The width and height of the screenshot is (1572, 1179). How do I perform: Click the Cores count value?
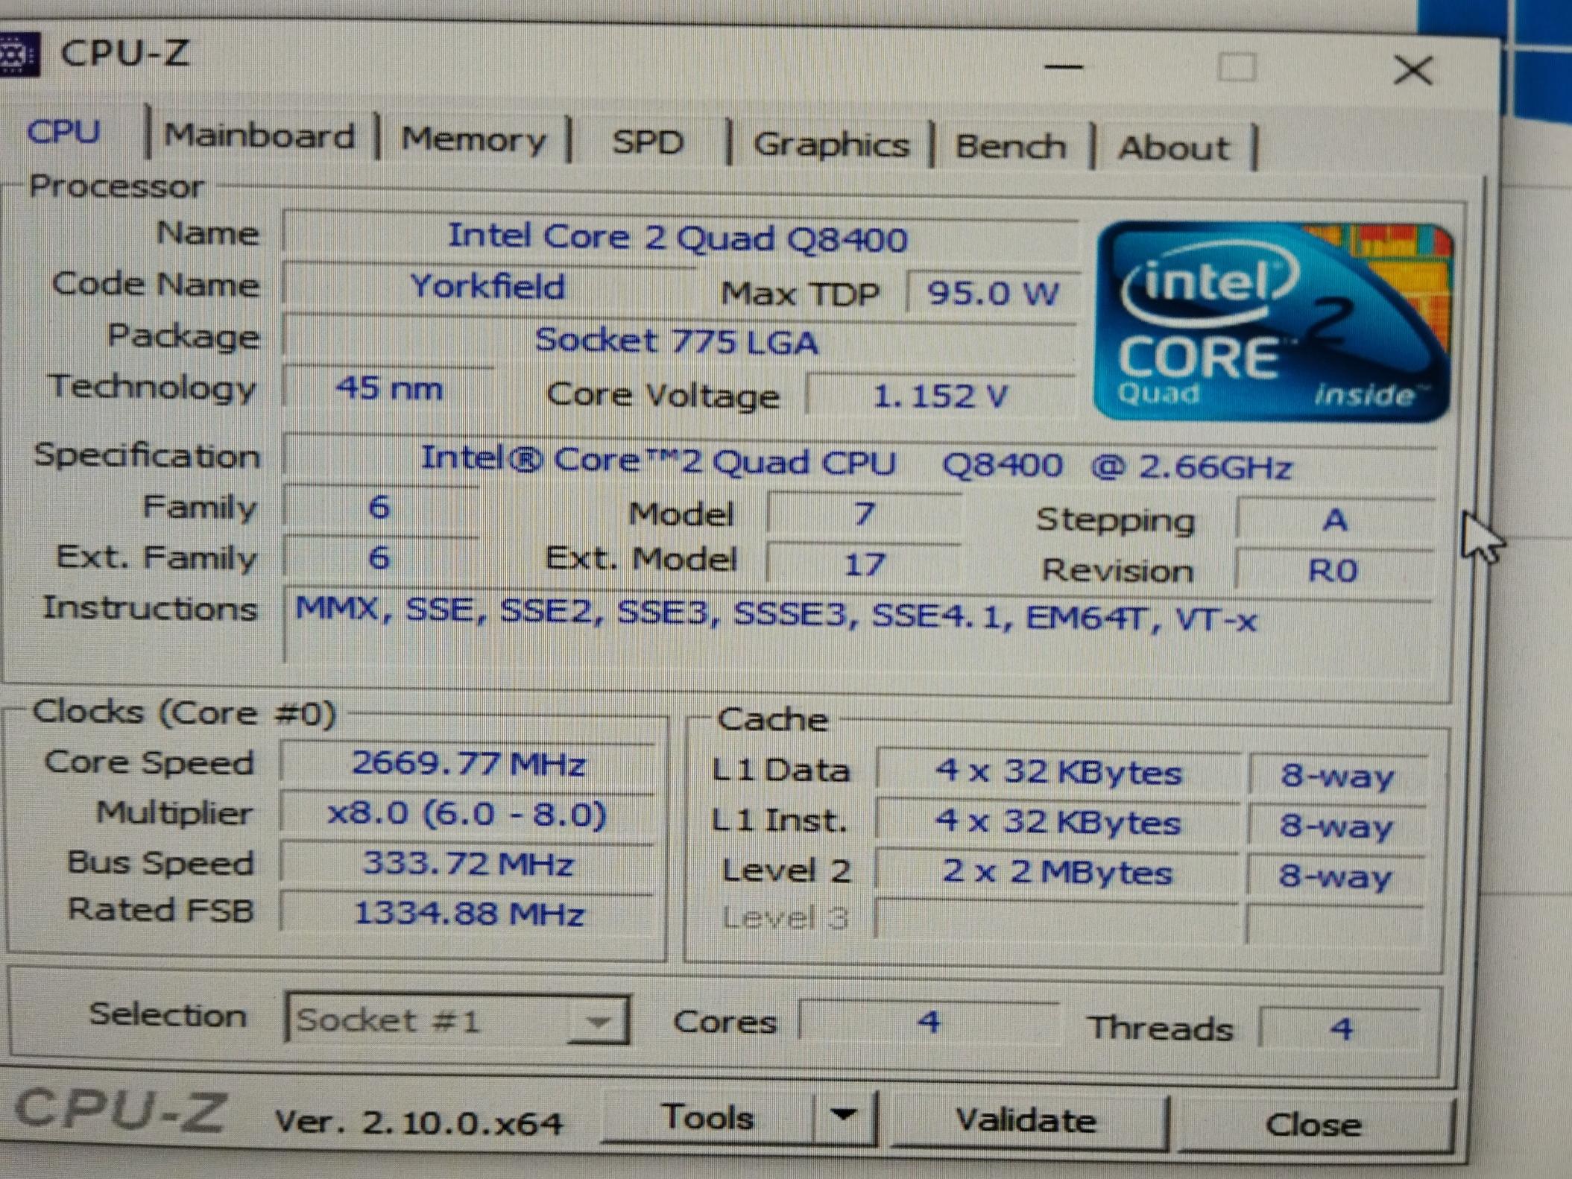(x=929, y=1022)
